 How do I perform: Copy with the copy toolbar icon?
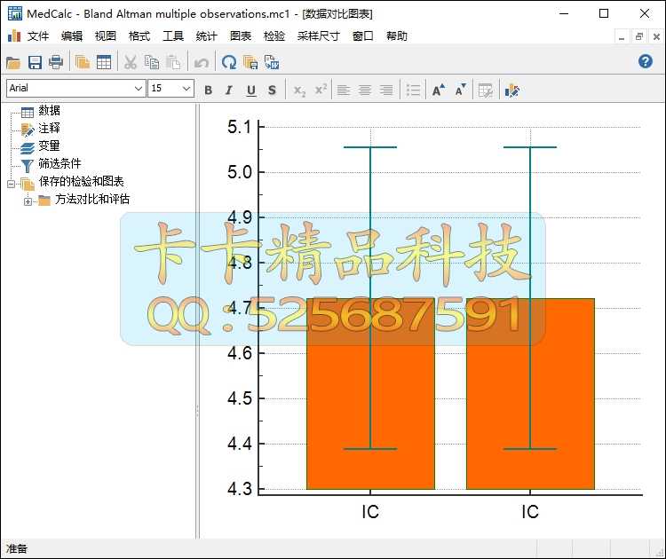tap(152, 62)
